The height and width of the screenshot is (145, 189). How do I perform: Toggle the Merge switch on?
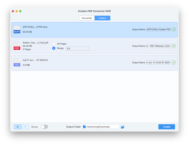coord(44,127)
